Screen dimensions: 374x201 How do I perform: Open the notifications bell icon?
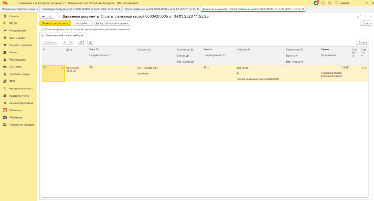[316, 3]
